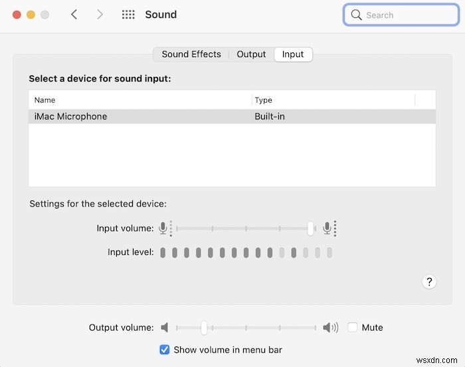This screenshot has width=465, height=367.
Task: Click the low input volume microphone icon
Action: click(163, 228)
